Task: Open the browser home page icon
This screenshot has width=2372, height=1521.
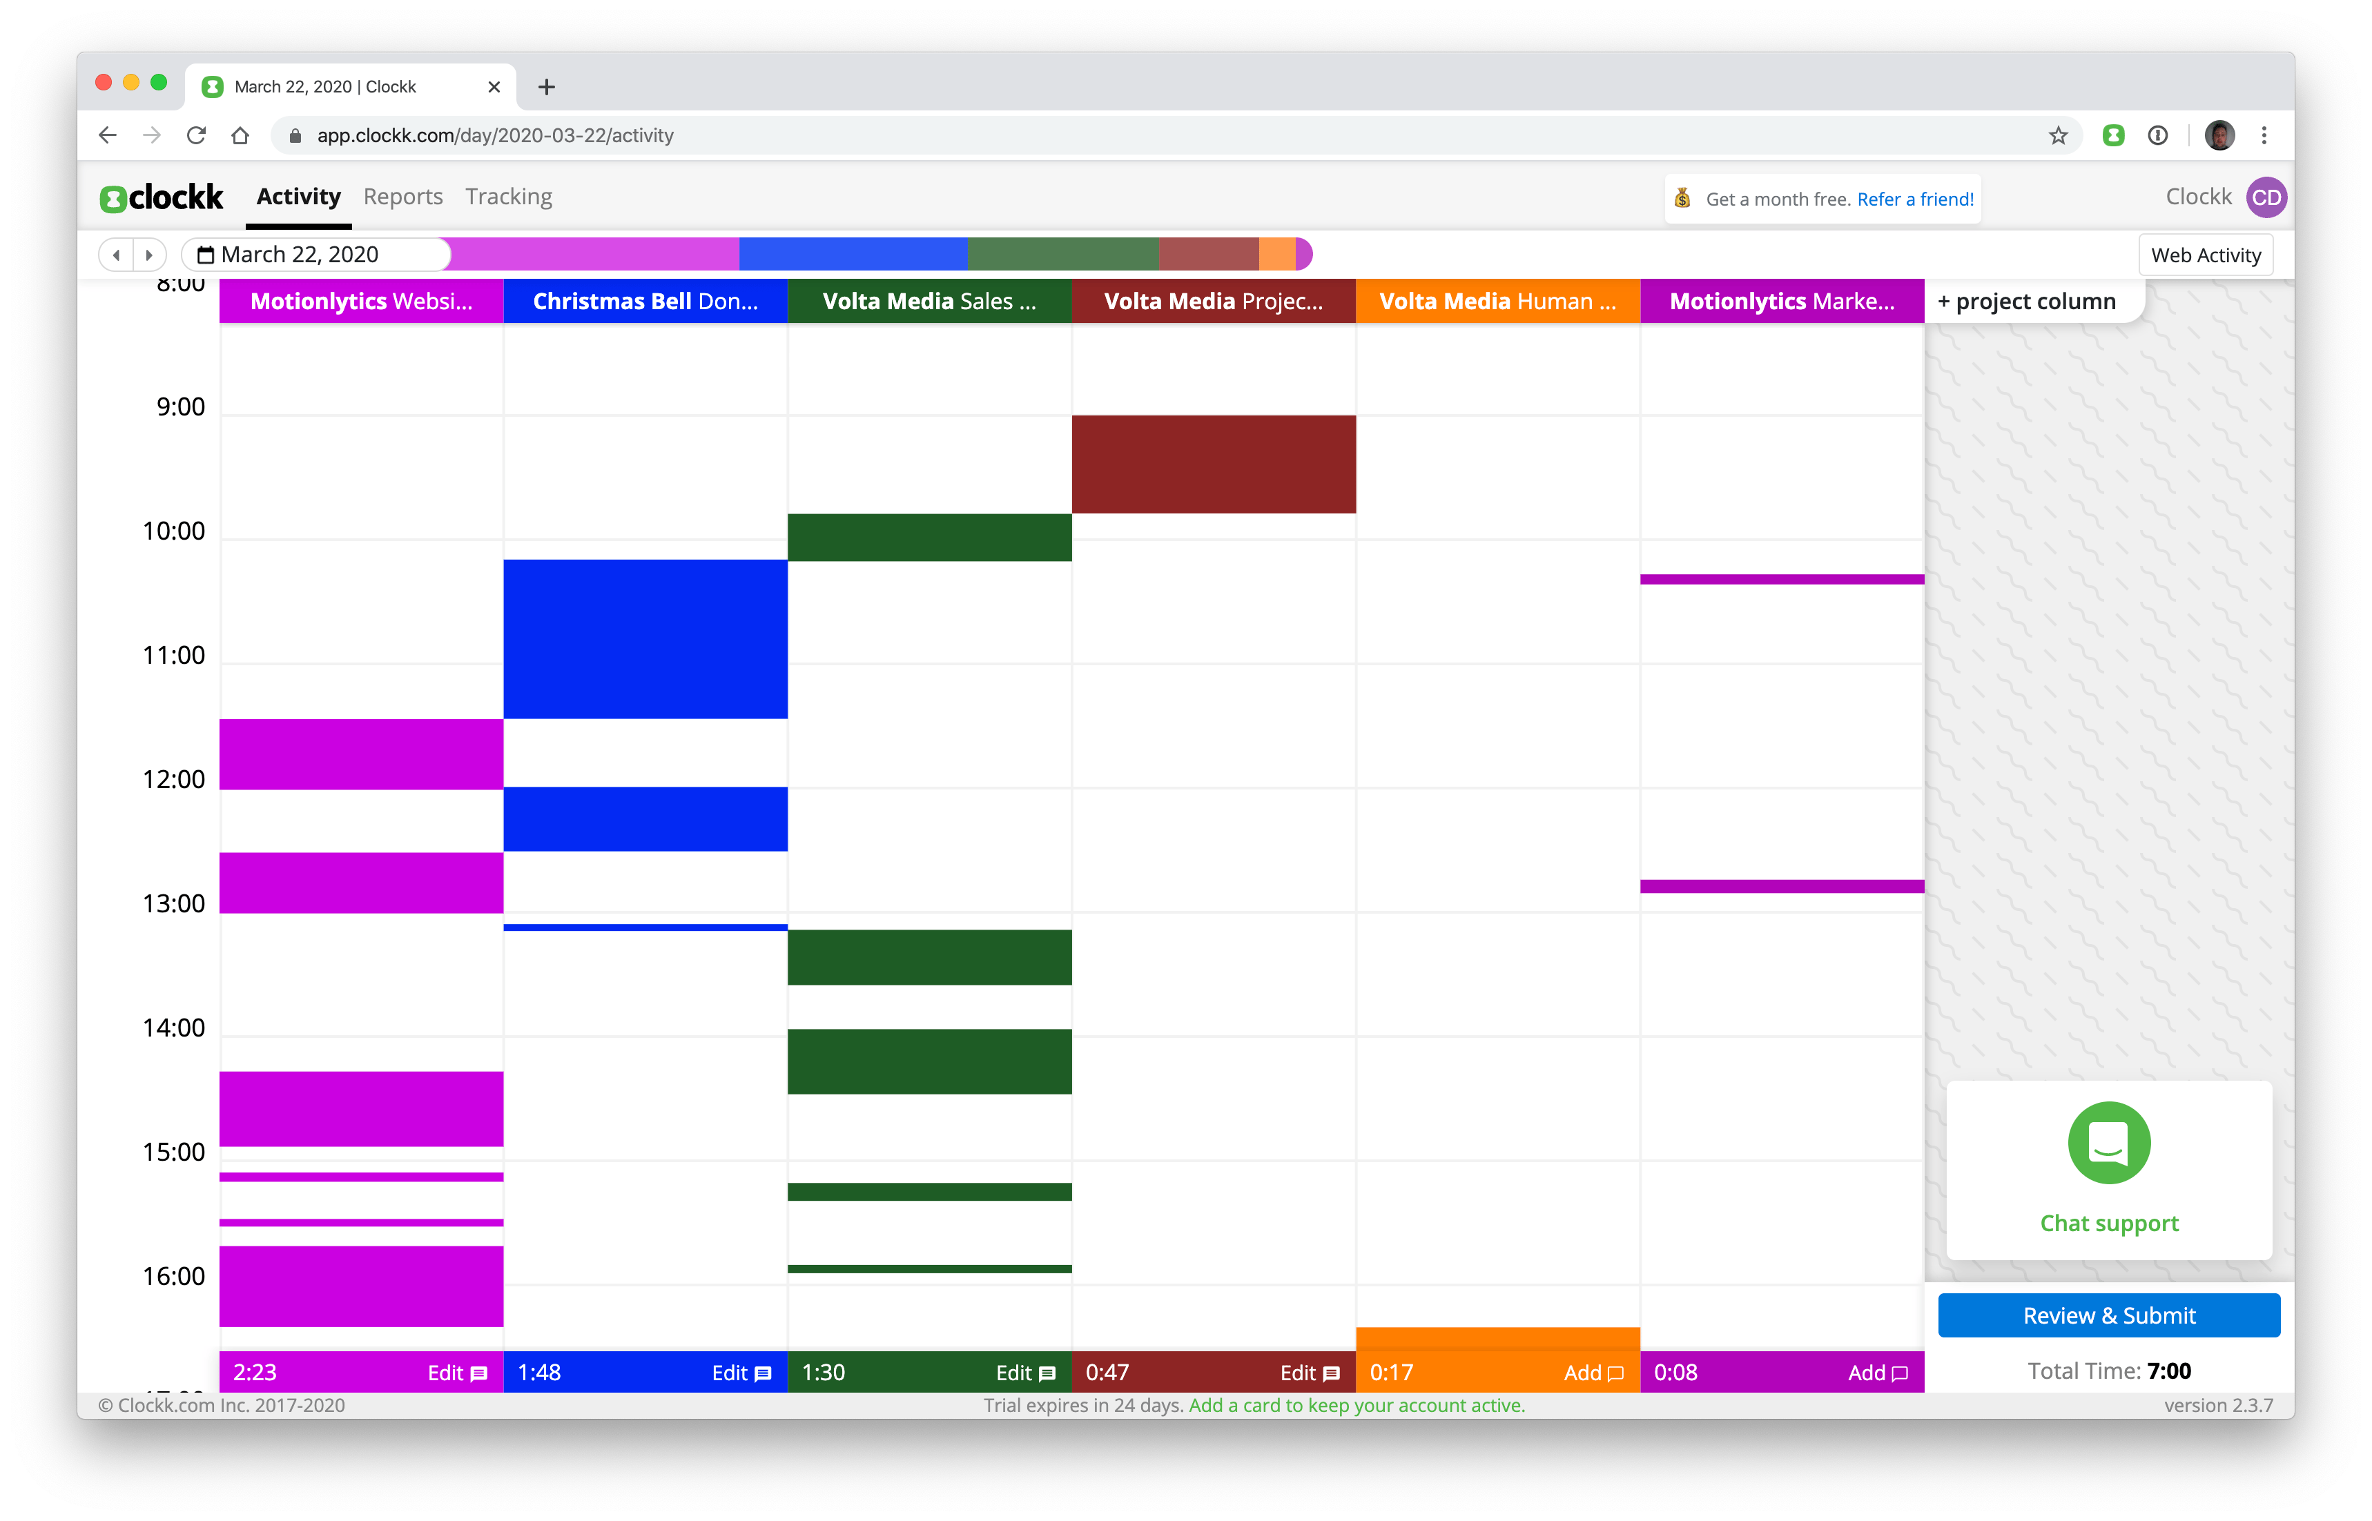Action: point(240,135)
